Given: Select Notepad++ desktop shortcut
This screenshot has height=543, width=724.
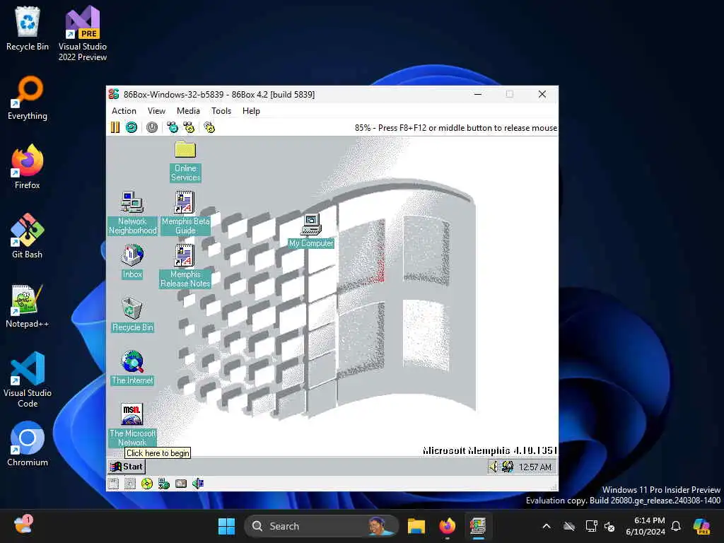Looking at the screenshot, I should tap(28, 305).
